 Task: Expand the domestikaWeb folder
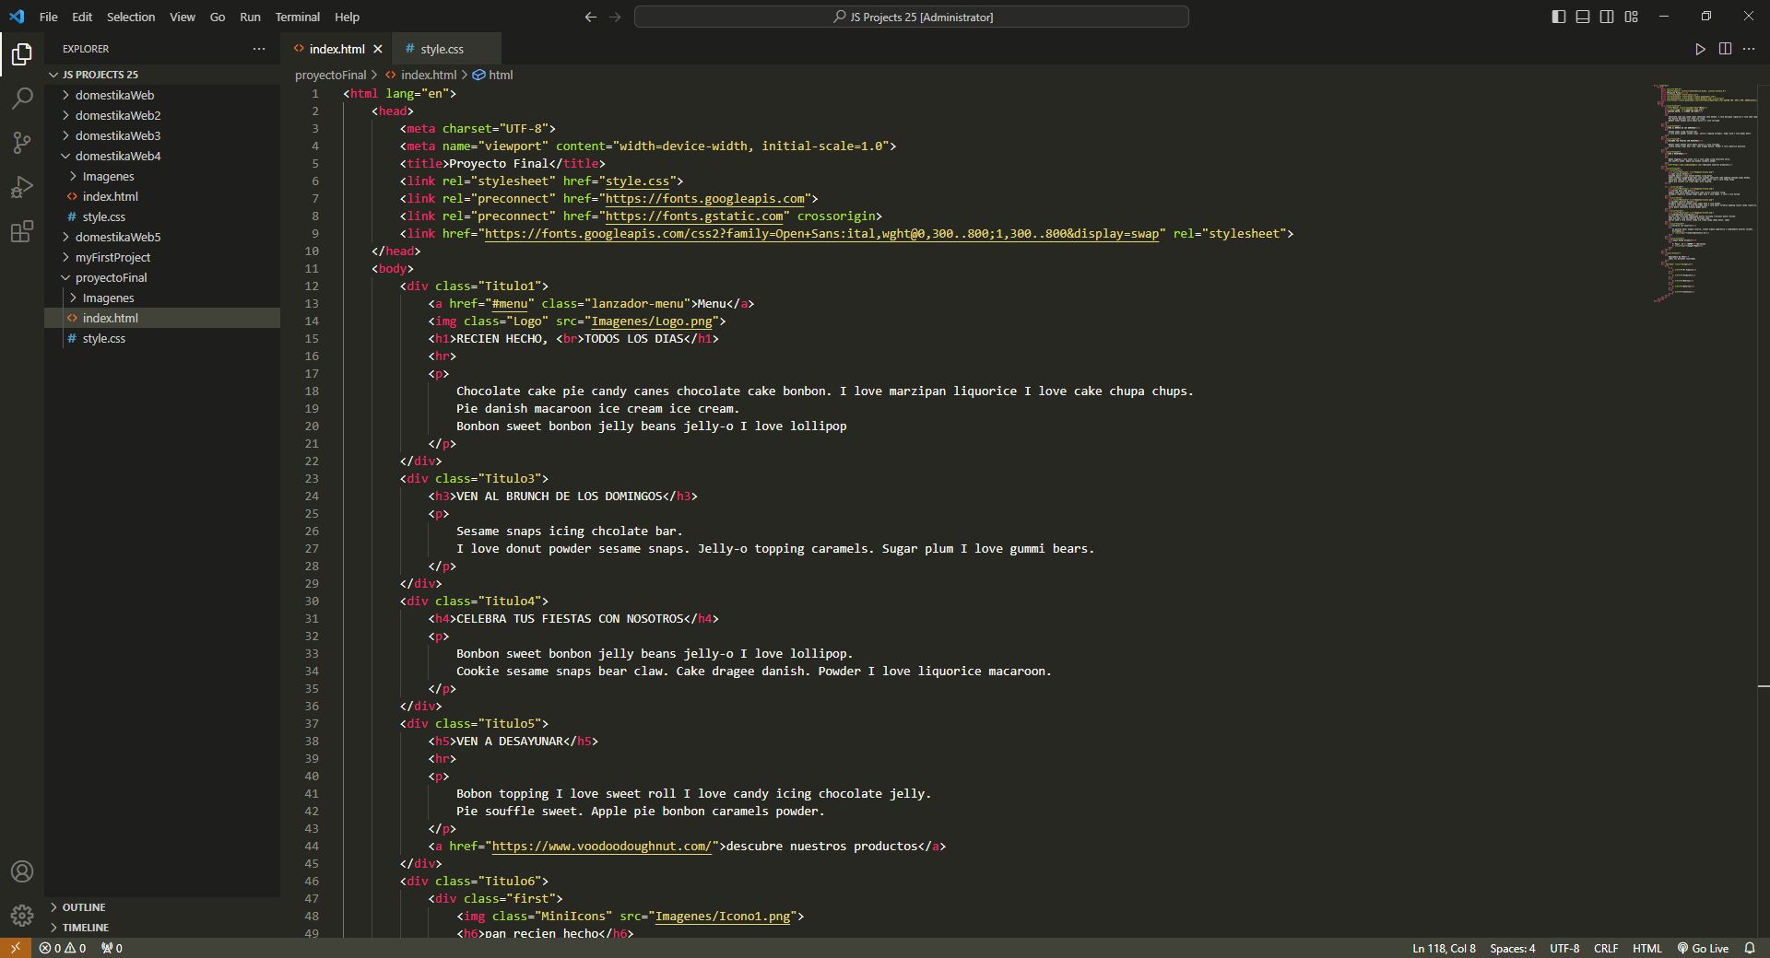pos(162,95)
